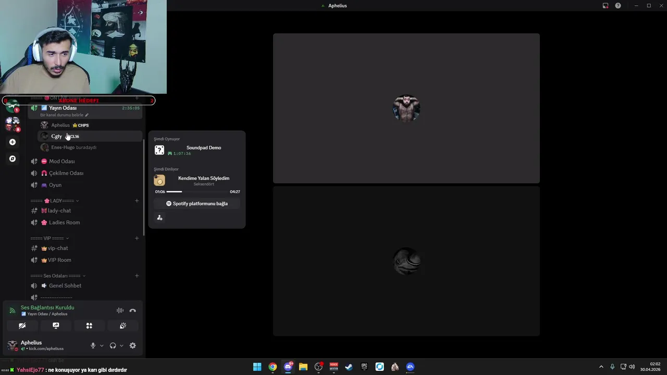The height and width of the screenshot is (375, 667).
Task: Join the Genel Sohbet voice channel
Action: click(x=85, y=285)
